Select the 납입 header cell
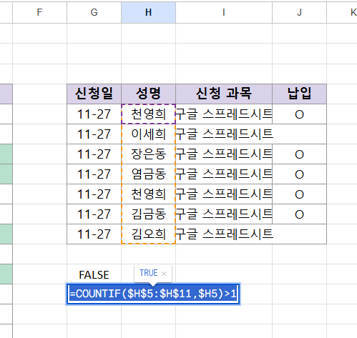 (299, 94)
